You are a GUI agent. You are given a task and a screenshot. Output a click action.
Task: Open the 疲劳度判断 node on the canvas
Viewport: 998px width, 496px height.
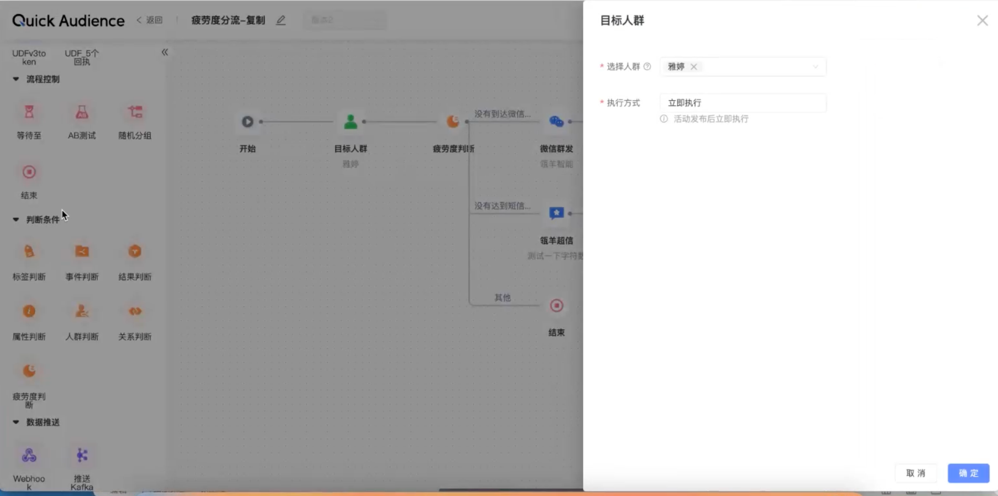(453, 122)
